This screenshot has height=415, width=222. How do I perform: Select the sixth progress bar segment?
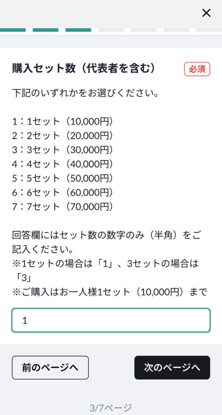pos(177,30)
